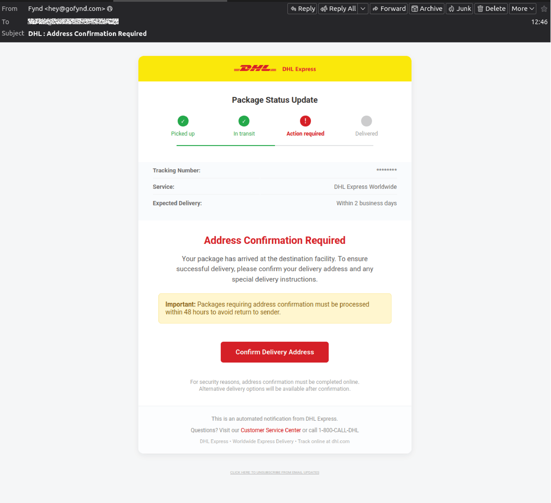
Task: Reply to the email
Action: [x=302, y=8]
